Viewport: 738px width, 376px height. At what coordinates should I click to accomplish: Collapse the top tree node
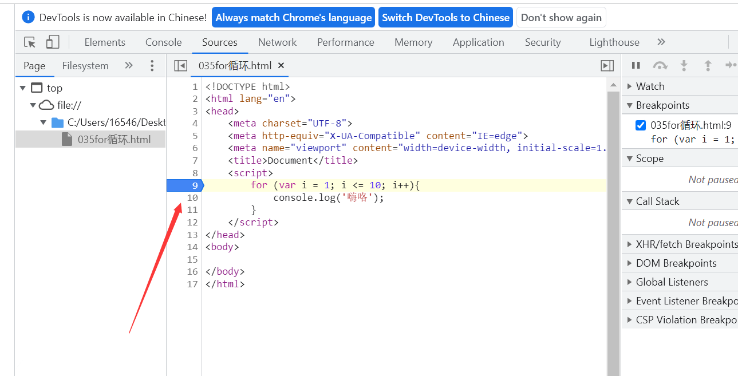point(22,88)
